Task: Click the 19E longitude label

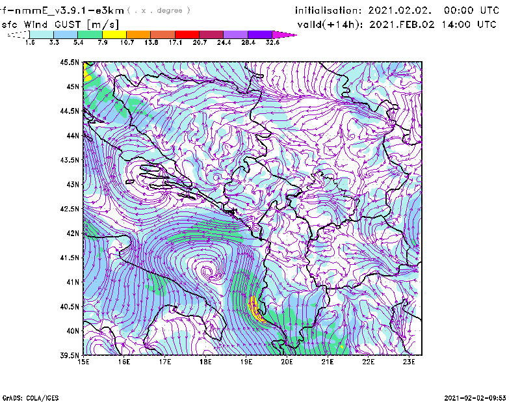Action: pyautogui.click(x=246, y=362)
